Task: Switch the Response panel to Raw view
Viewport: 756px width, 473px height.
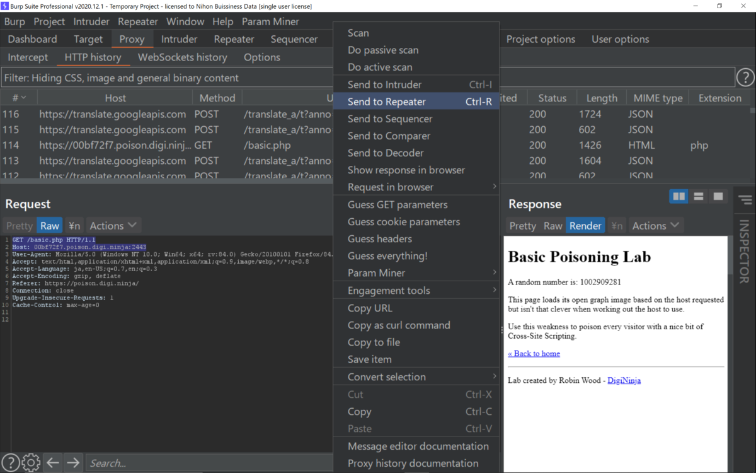Action: pos(553,225)
